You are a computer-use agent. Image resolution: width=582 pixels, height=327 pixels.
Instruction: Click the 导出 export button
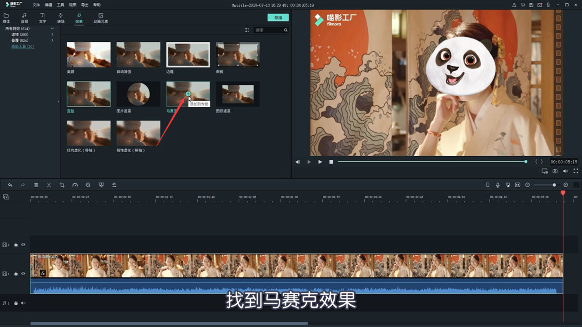pos(278,18)
